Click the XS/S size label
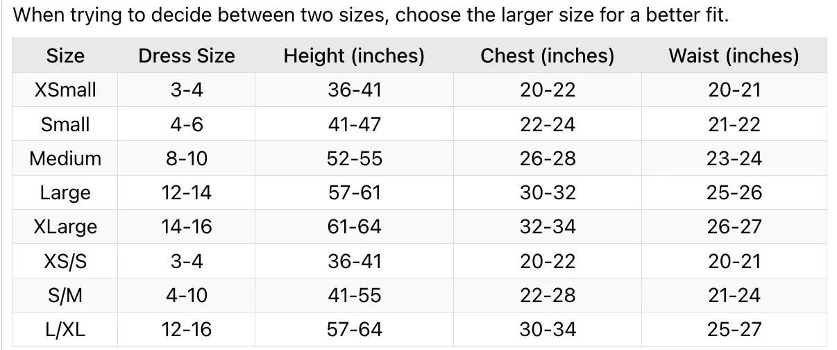This screenshot has width=837, height=350. pyautogui.click(x=65, y=261)
